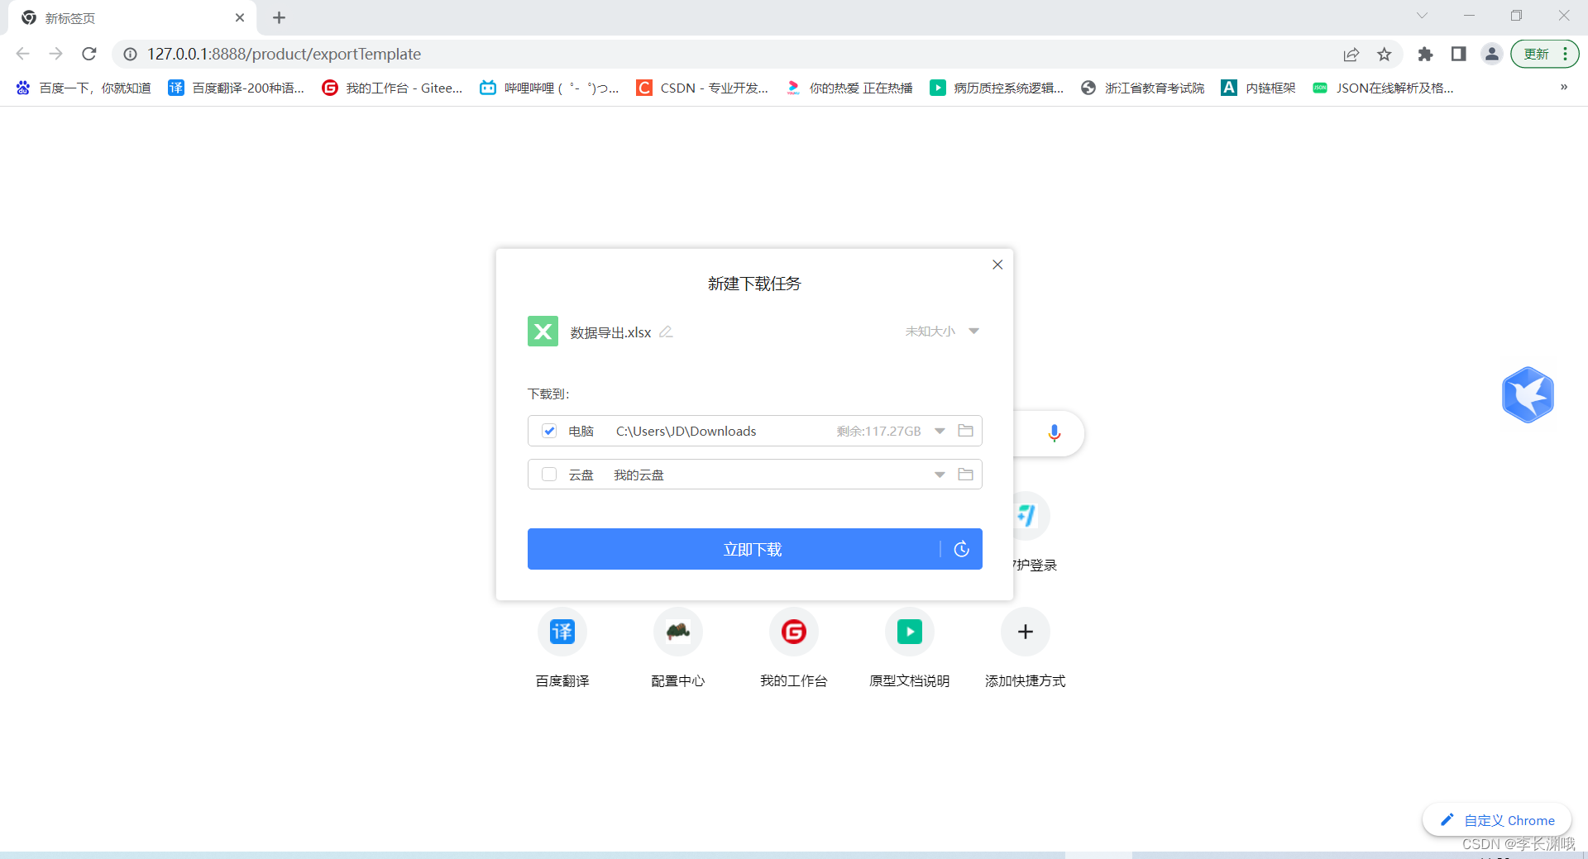The width and height of the screenshot is (1588, 859).
Task: Rename the file using the pencil icon
Action: 666,332
